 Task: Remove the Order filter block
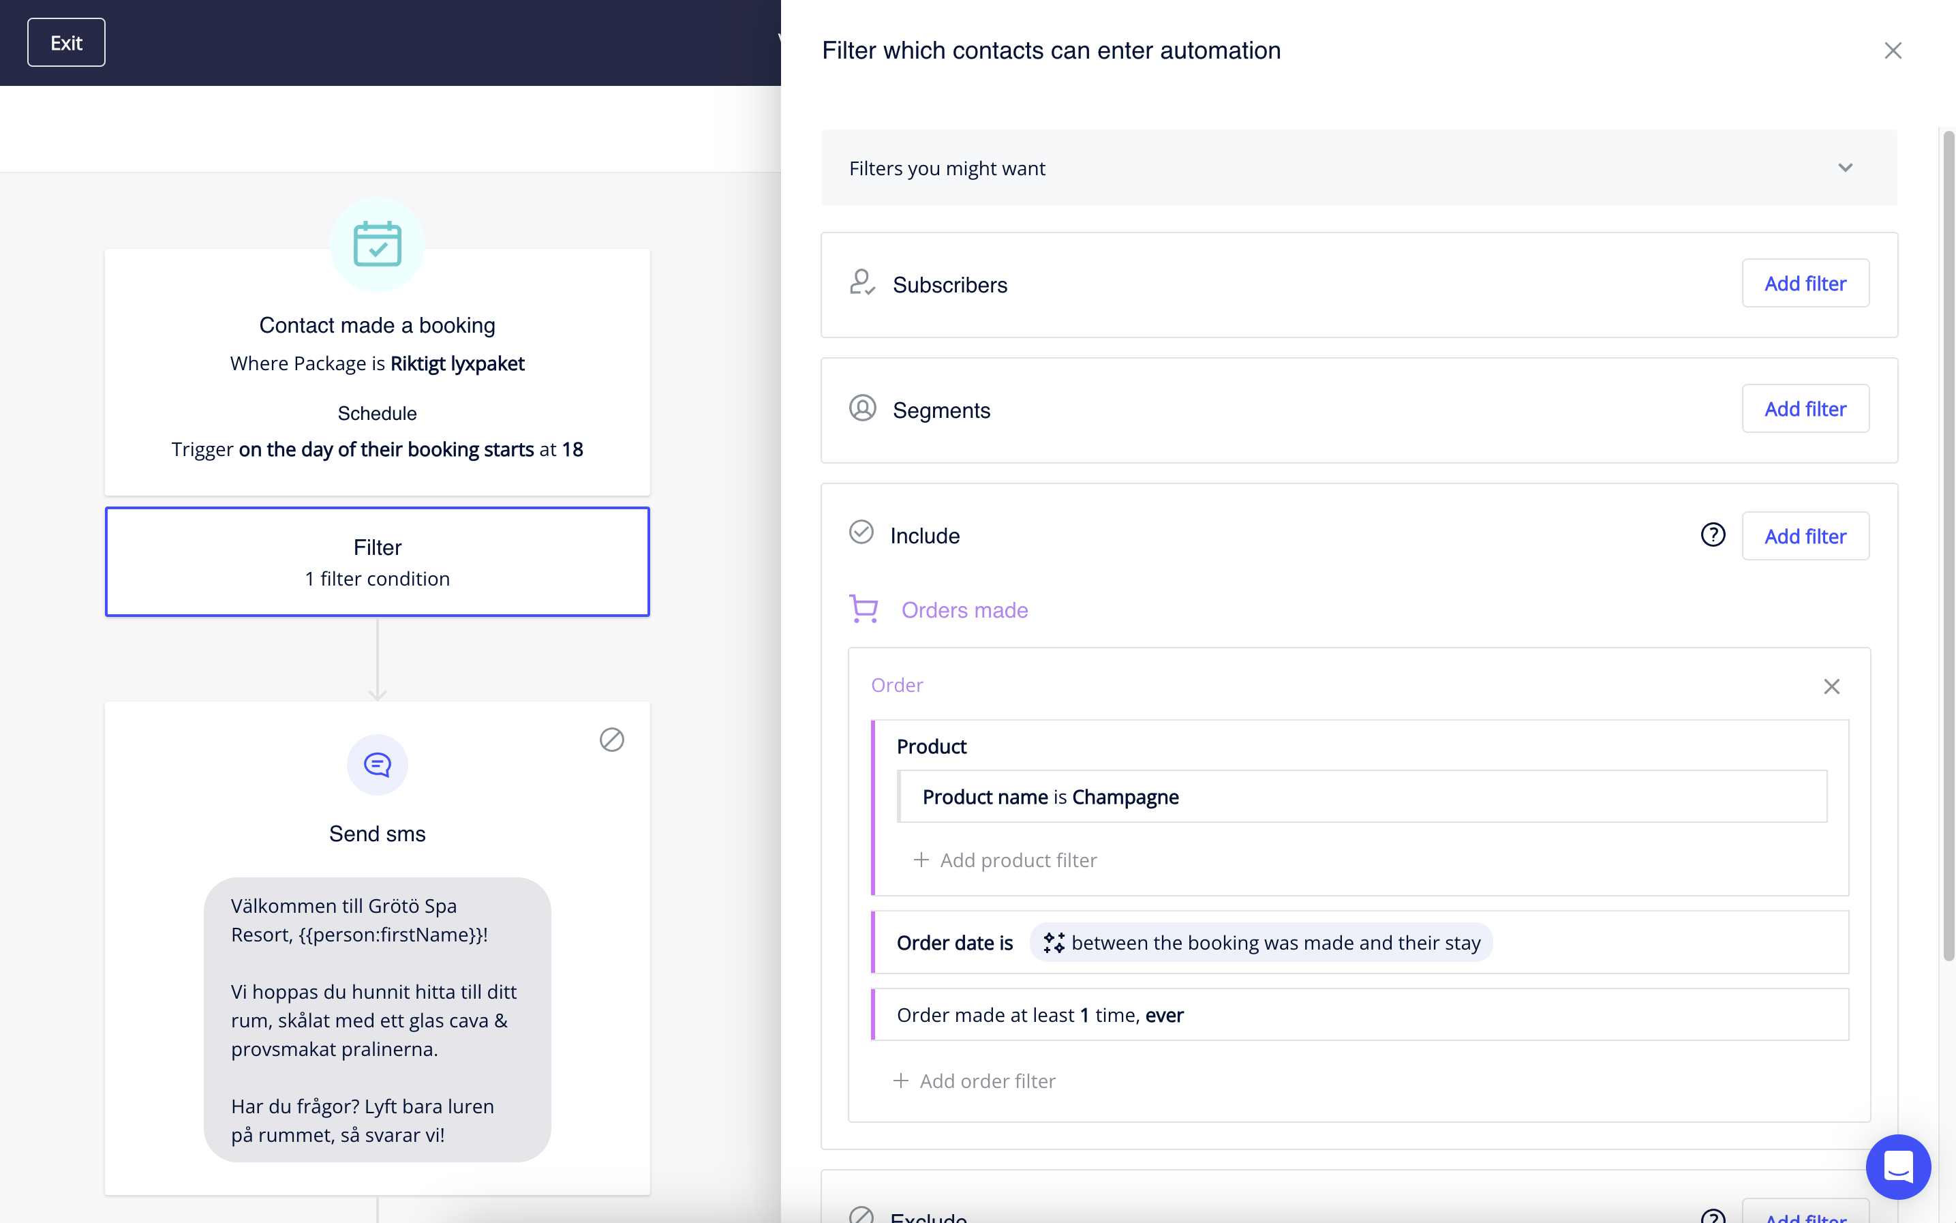point(1832,685)
